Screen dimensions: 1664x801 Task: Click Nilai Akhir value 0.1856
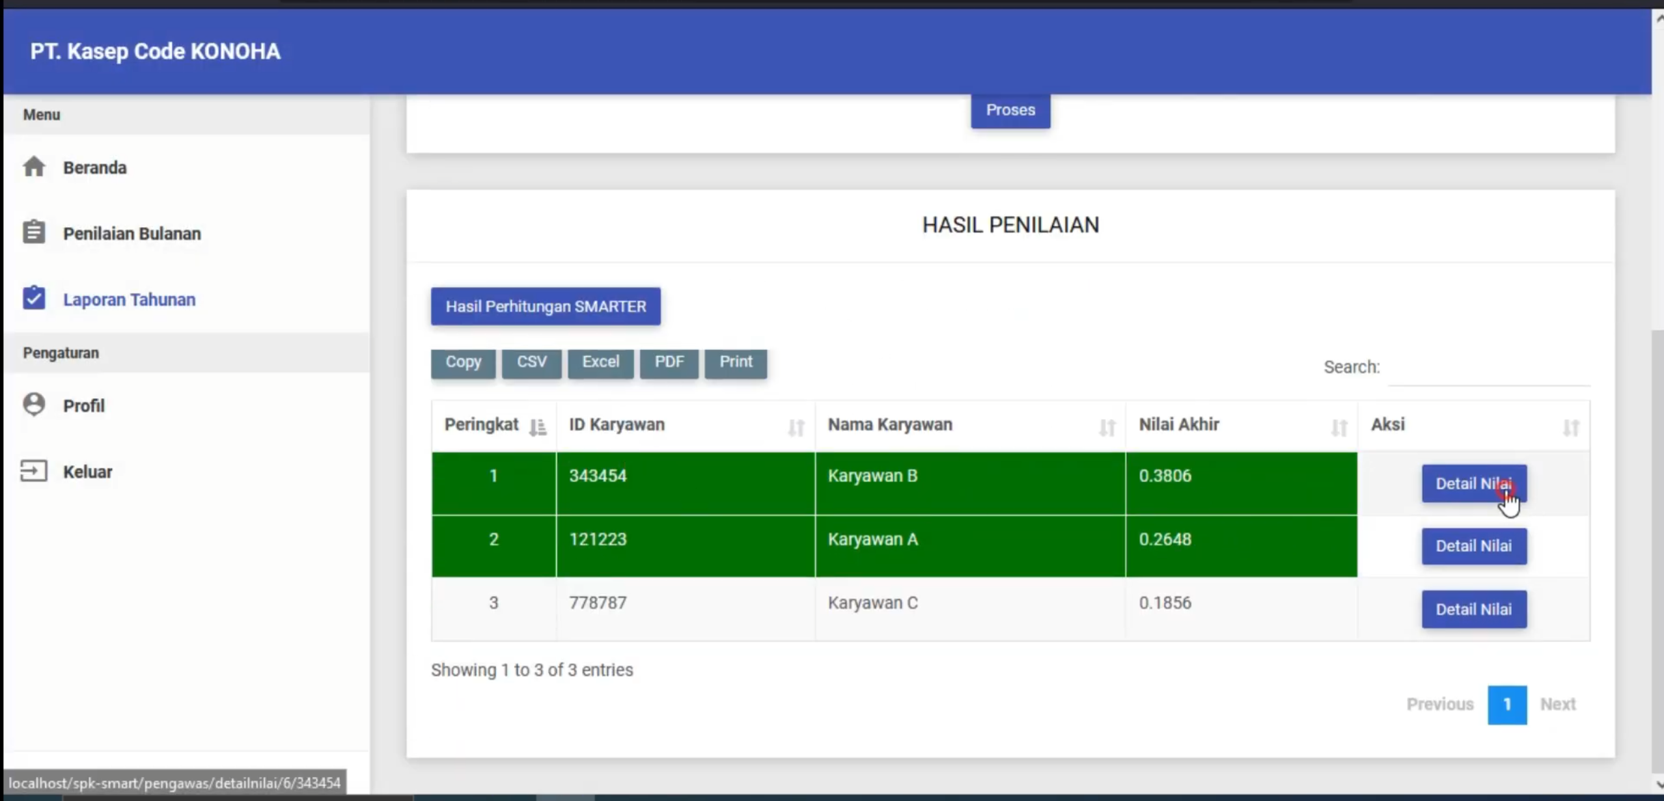(x=1165, y=603)
